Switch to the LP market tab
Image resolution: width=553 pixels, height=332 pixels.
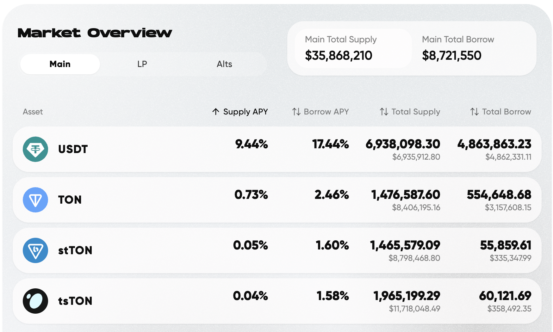pyautogui.click(x=142, y=64)
